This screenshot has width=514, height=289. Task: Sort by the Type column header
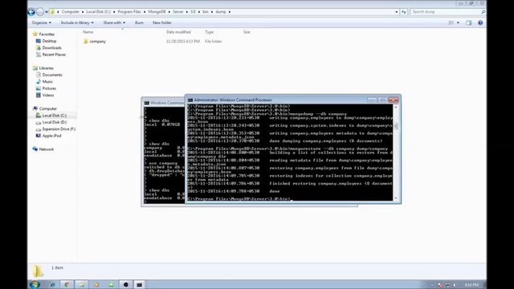coord(209,32)
